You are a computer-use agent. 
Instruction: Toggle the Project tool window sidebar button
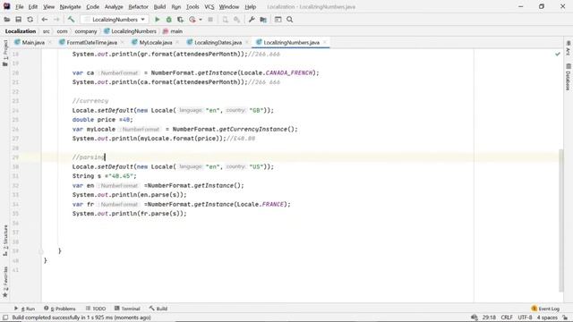pyautogui.click(x=5, y=53)
